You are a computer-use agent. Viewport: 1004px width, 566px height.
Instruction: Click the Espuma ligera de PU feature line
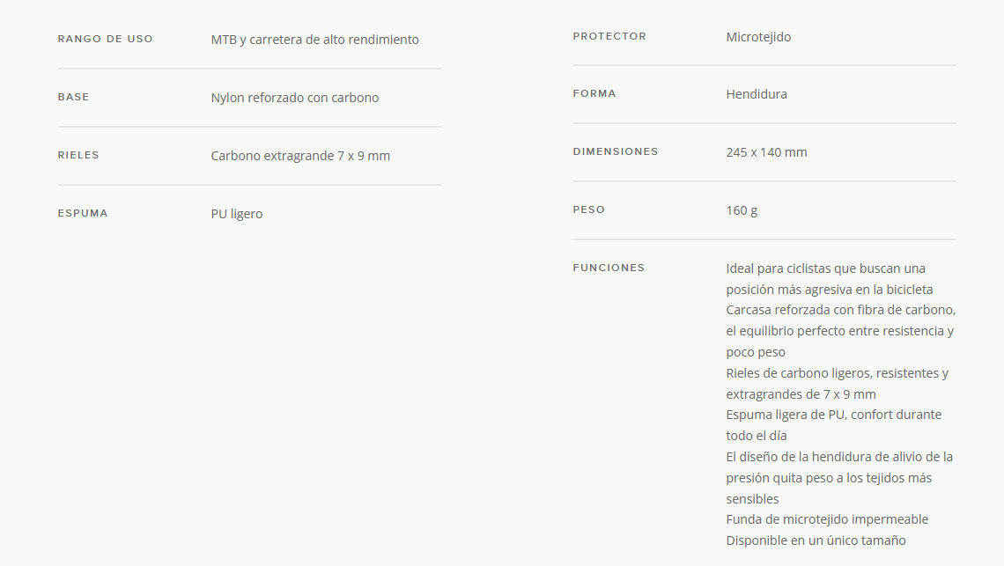pos(834,425)
